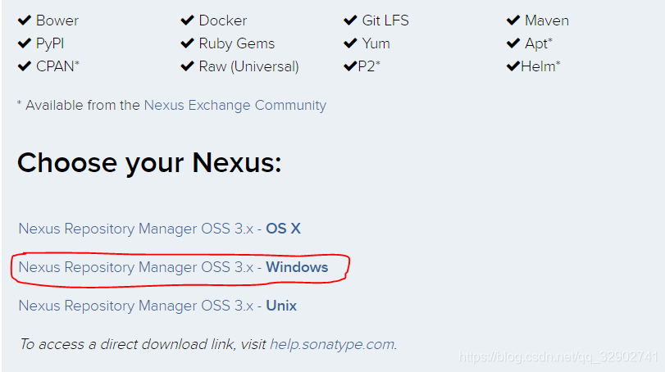Click the checkmark icon beside P2*

[x=350, y=66]
